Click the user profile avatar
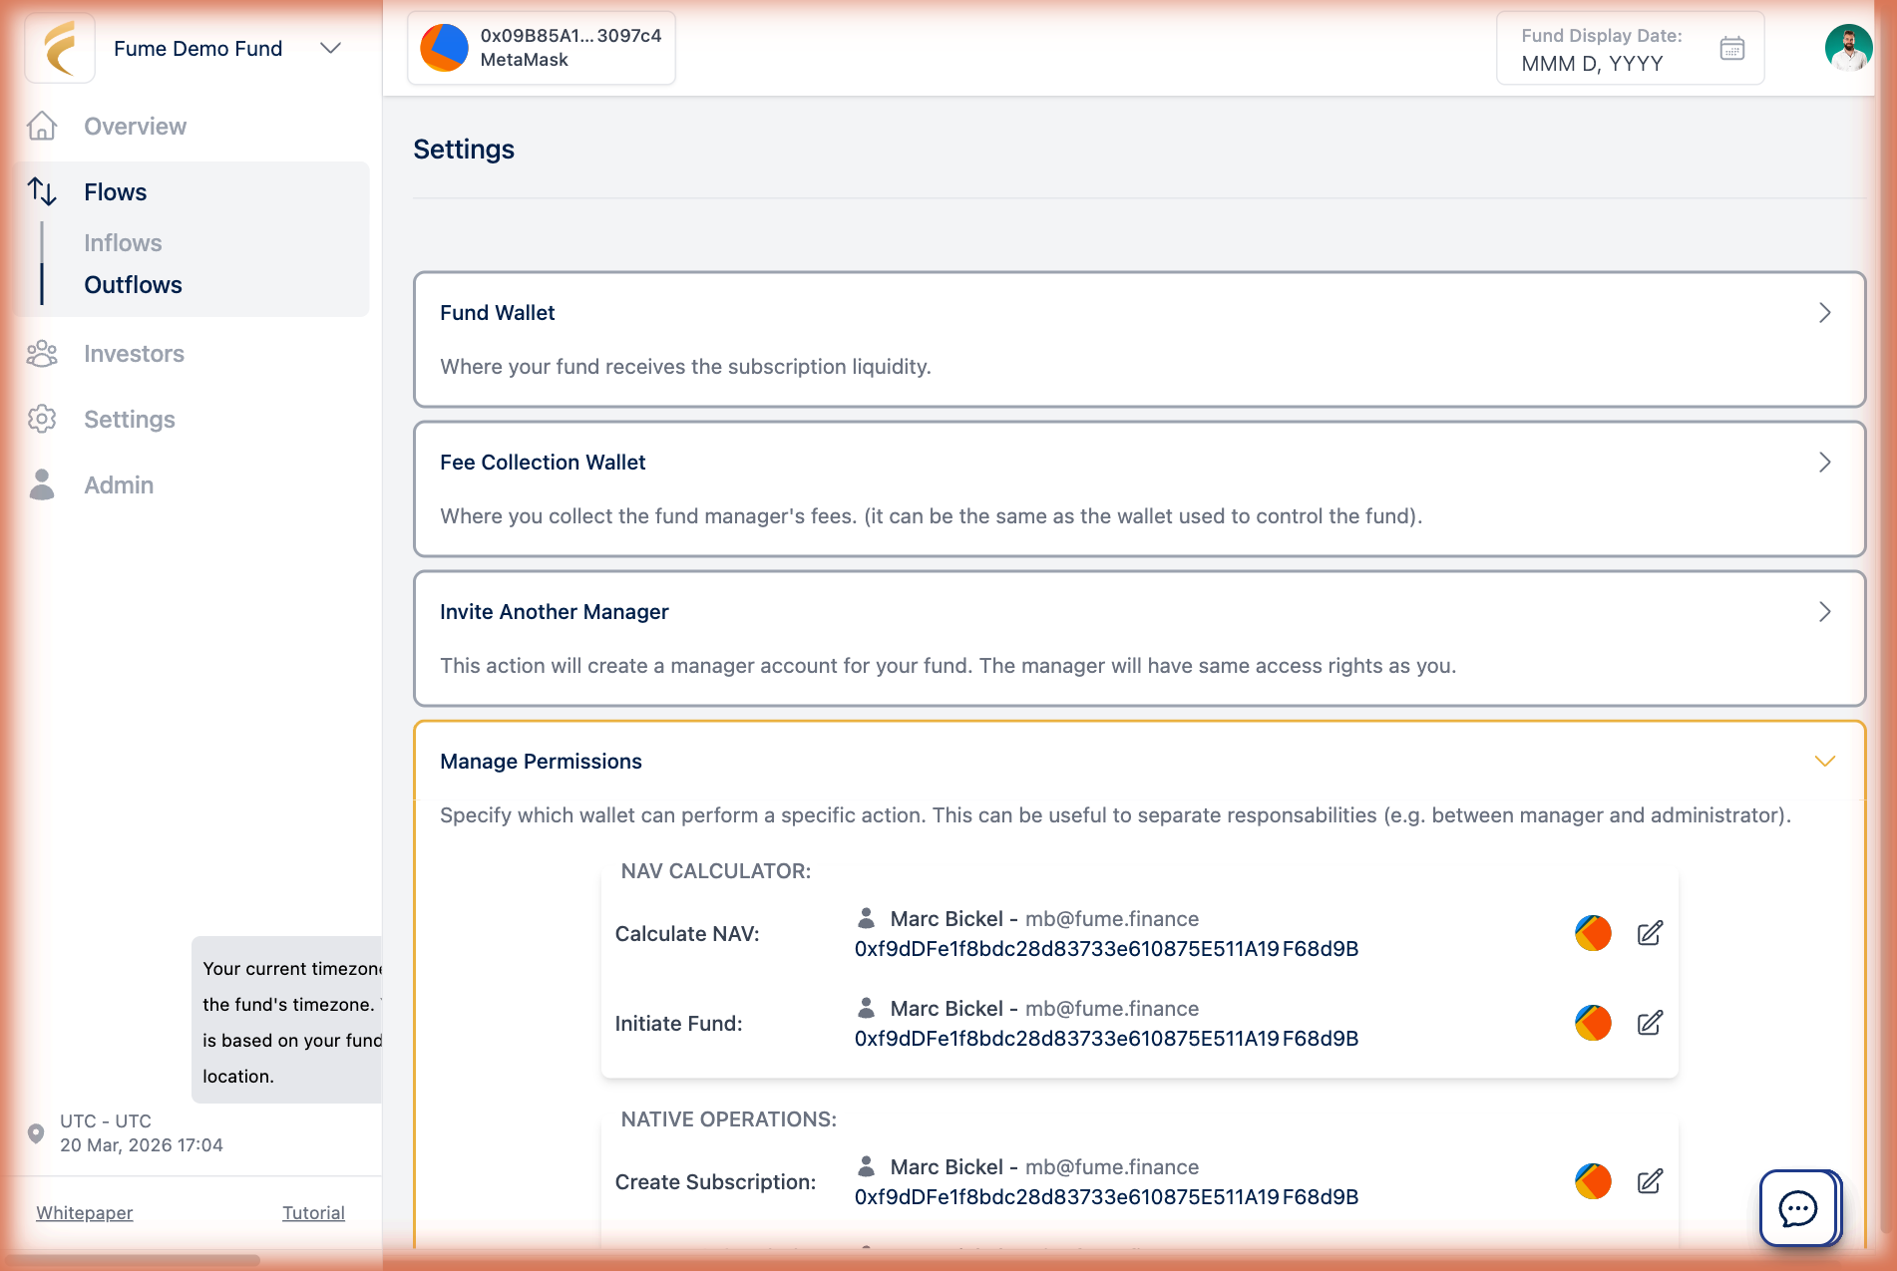 pyautogui.click(x=1848, y=48)
